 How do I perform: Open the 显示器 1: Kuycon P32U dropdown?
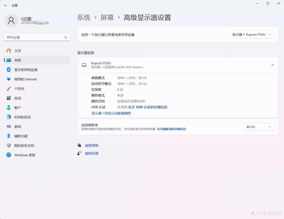[x=252, y=35]
